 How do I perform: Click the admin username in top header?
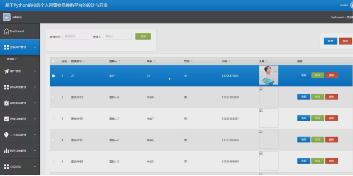tap(344, 5)
